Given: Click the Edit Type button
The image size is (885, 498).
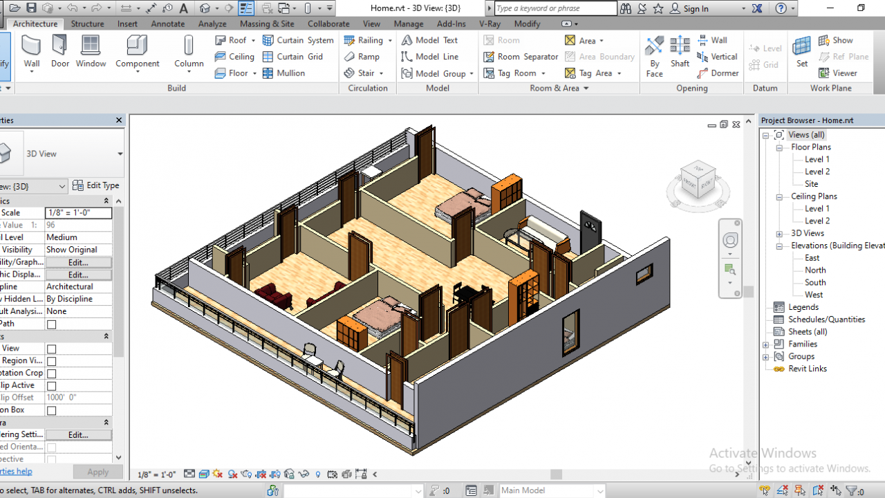Looking at the screenshot, I should [96, 185].
